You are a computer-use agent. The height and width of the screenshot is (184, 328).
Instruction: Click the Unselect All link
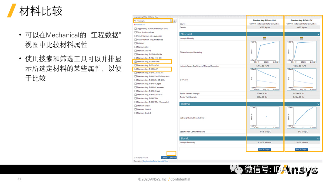(x=140, y=25)
